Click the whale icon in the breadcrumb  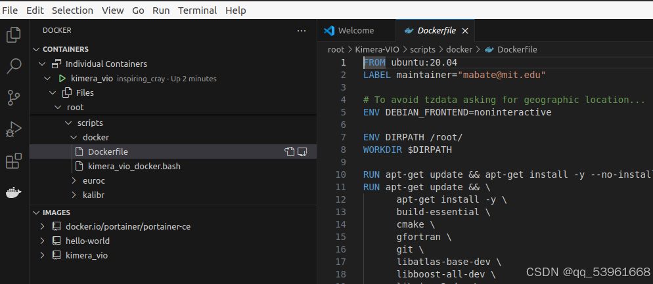pyautogui.click(x=489, y=49)
